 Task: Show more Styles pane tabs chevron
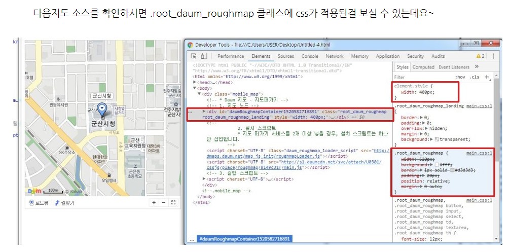477,67
